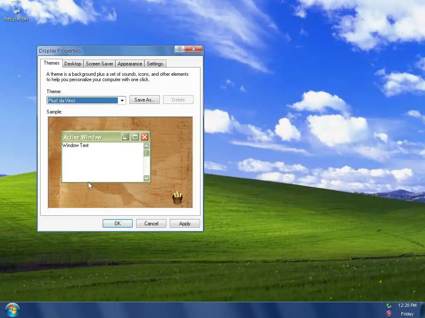Click the sample theme preview image
This screenshot has height=318, width=425.
(x=120, y=162)
